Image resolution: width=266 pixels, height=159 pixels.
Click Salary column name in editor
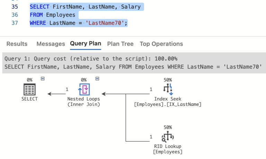(131, 7)
